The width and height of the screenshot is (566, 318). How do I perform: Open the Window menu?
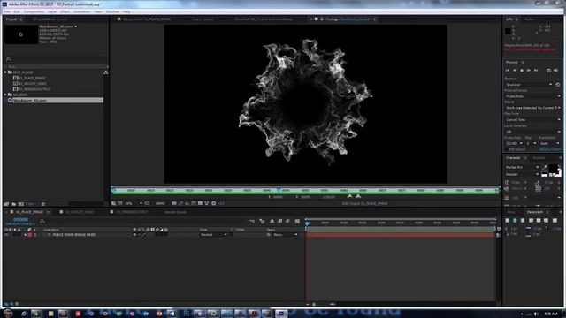click(112, 11)
